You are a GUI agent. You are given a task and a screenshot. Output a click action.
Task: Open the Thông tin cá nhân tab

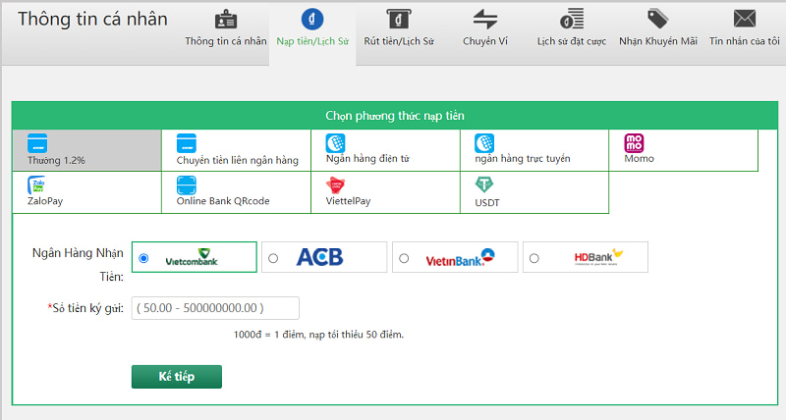pyautogui.click(x=225, y=29)
